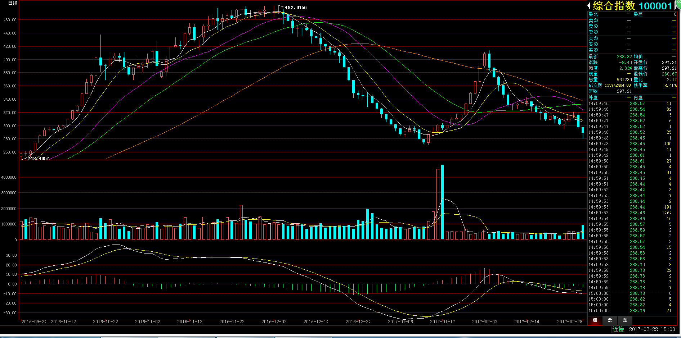Viewport: 681px width, 338px height.
Task: Click the 2017-02-03 date on time axis
Action: [x=484, y=322]
